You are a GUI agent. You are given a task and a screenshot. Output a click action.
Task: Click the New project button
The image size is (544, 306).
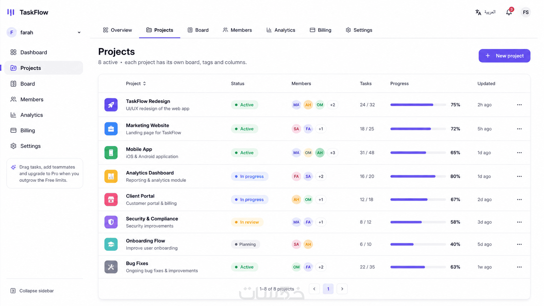tap(504, 56)
